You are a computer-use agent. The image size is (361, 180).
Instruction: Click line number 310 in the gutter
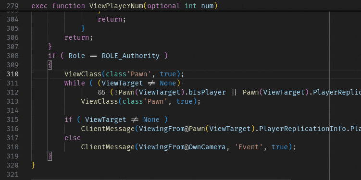click(12, 74)
